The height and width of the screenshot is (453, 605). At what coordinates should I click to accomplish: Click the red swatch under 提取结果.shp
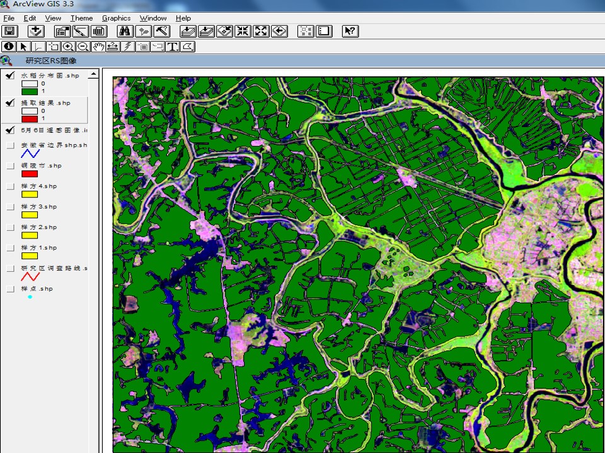pyautogui.click(x=30, y=119)
